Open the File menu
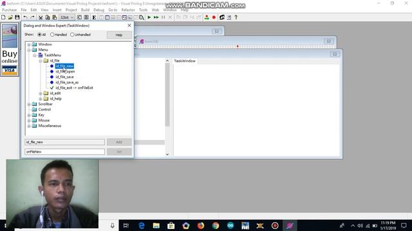 pyautogui.click(x=24, y=10)
